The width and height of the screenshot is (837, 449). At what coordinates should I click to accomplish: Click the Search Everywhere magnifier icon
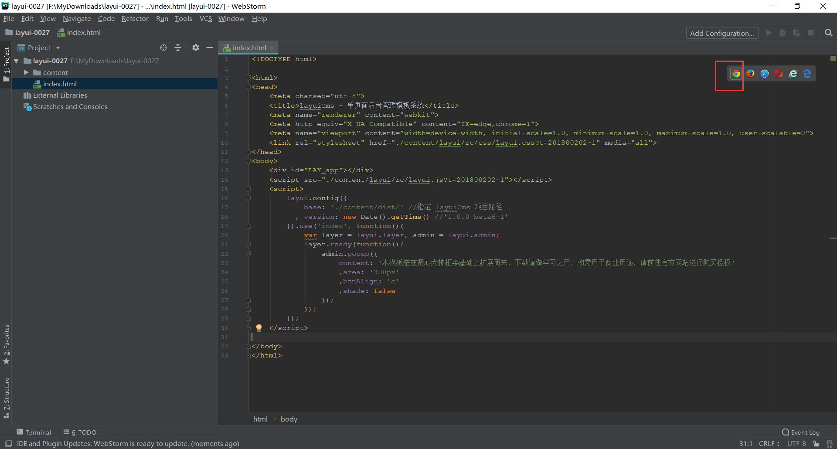[x=829, y=33]
